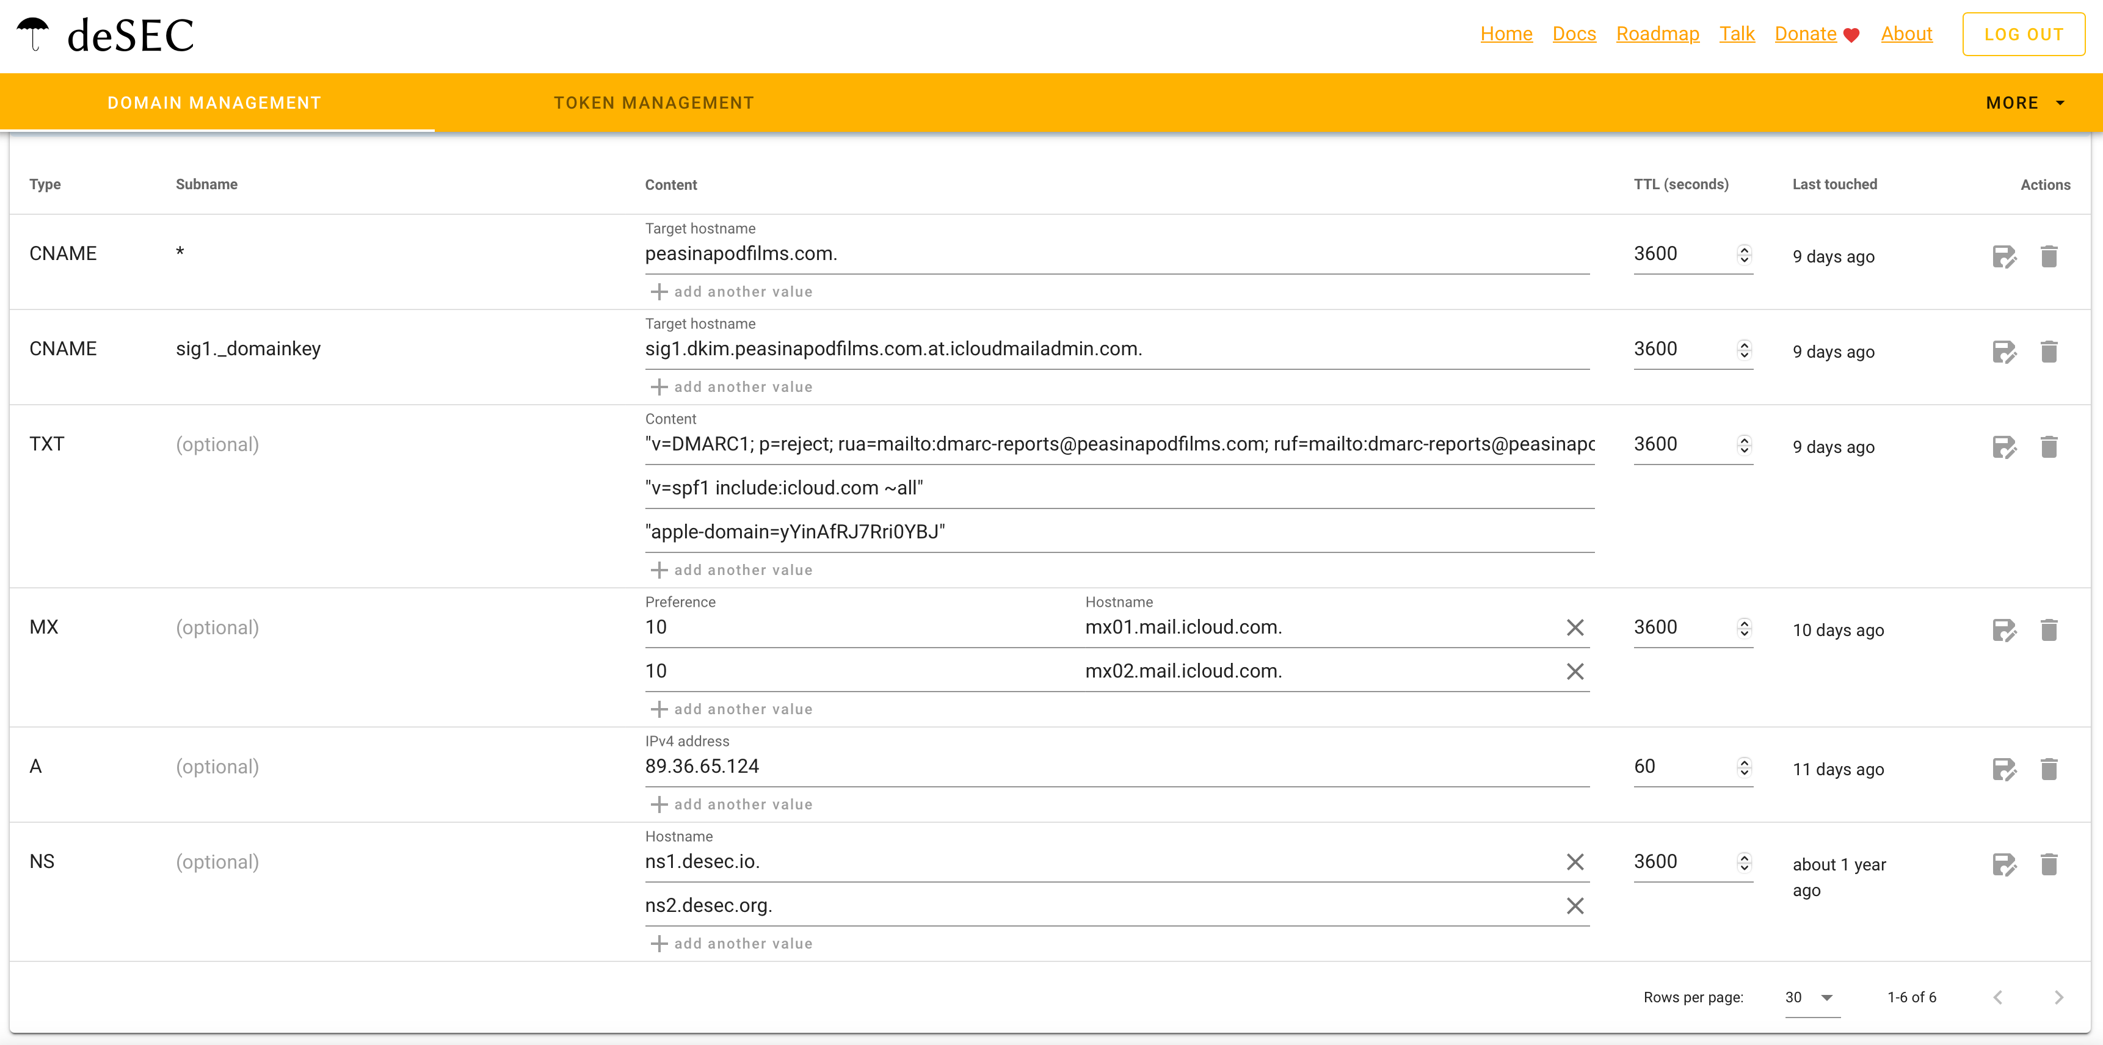The height and width of the screenshot is (1045, 2103).
Task: Add another value to TXT record
Action: click(x=732, y=570)
